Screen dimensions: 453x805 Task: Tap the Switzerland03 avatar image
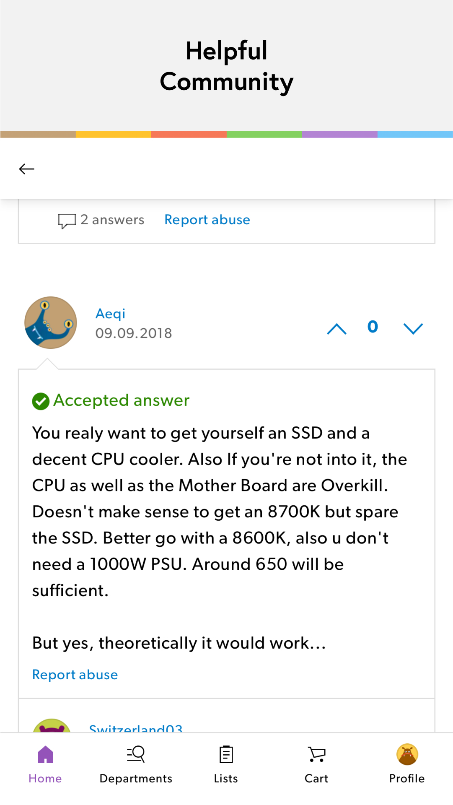(x=52, y=726)
